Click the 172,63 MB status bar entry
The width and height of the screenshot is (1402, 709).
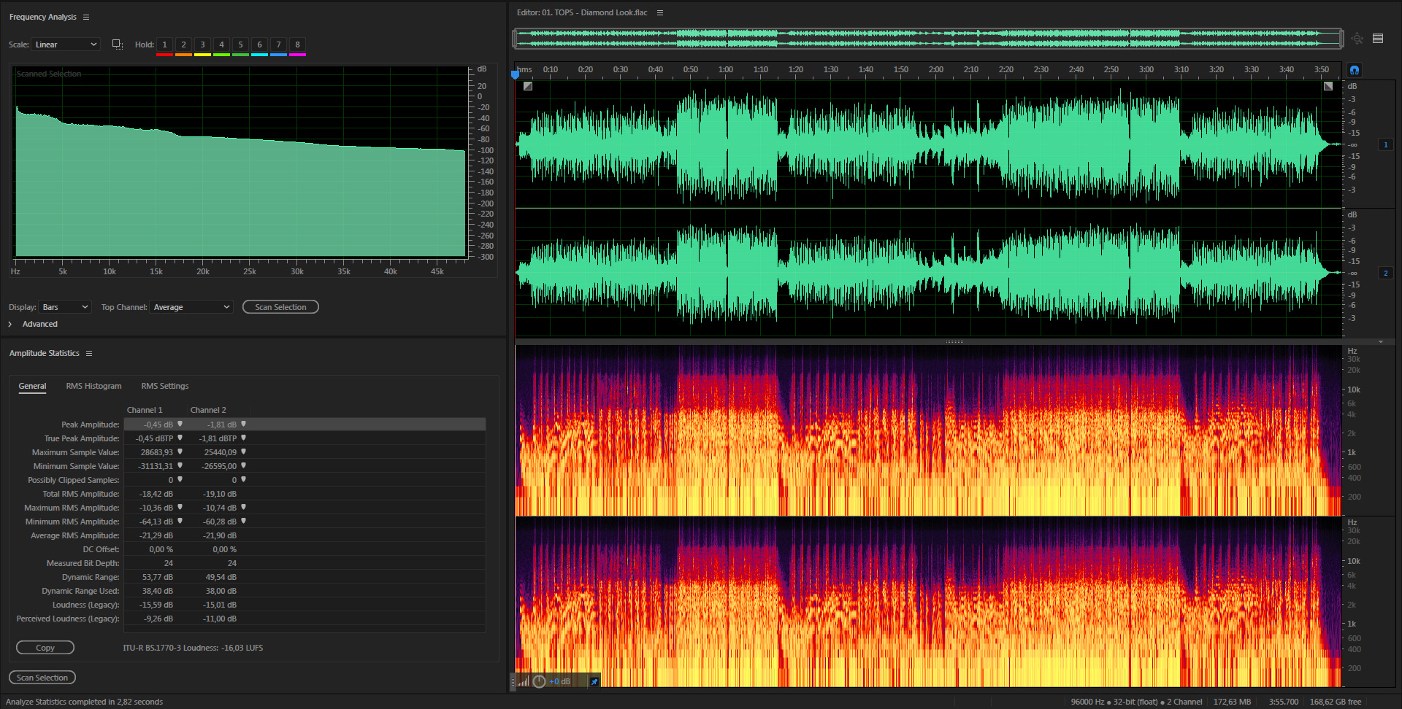1232,702
